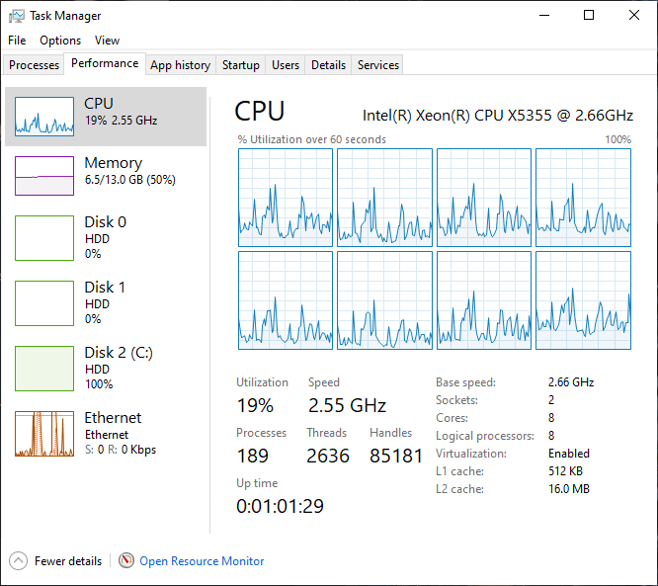This screenshot has width=658, height=586.
Task: Click the Task Manager title bar icon
Action: coord(16,16)
